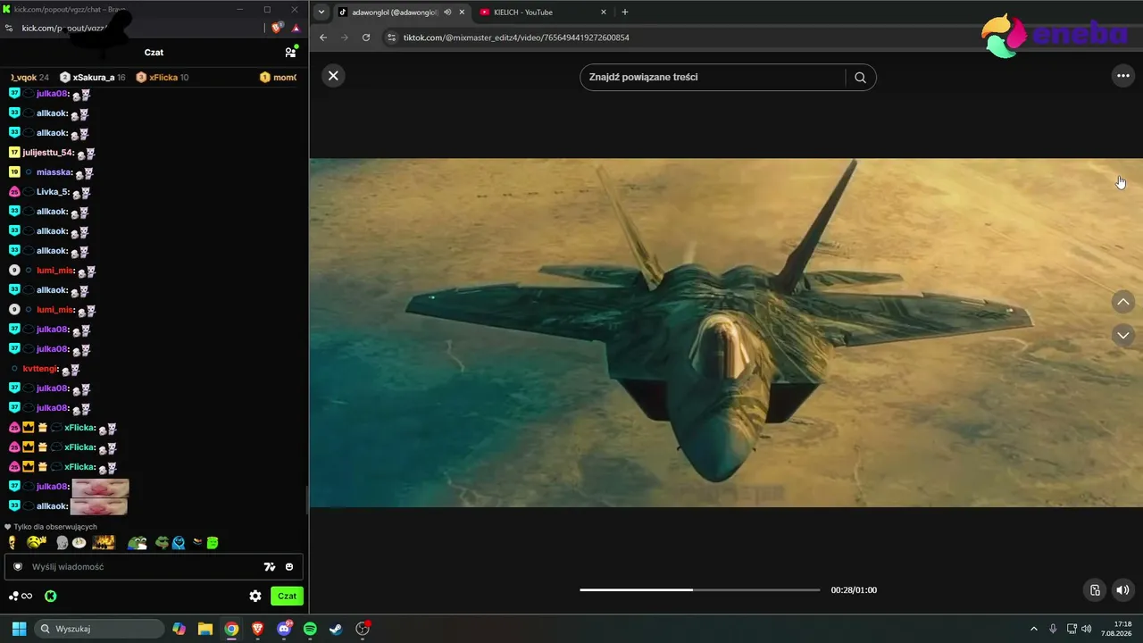Open microphone icon in system tray

click(1053, 629)
